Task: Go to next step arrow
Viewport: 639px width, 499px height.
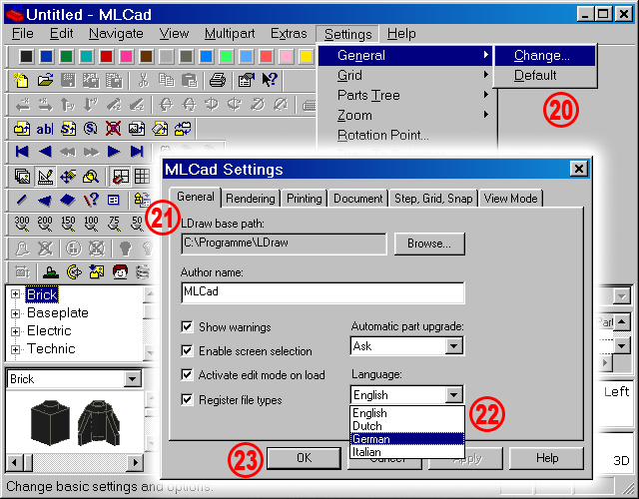Action: click(x=114, y=152)
